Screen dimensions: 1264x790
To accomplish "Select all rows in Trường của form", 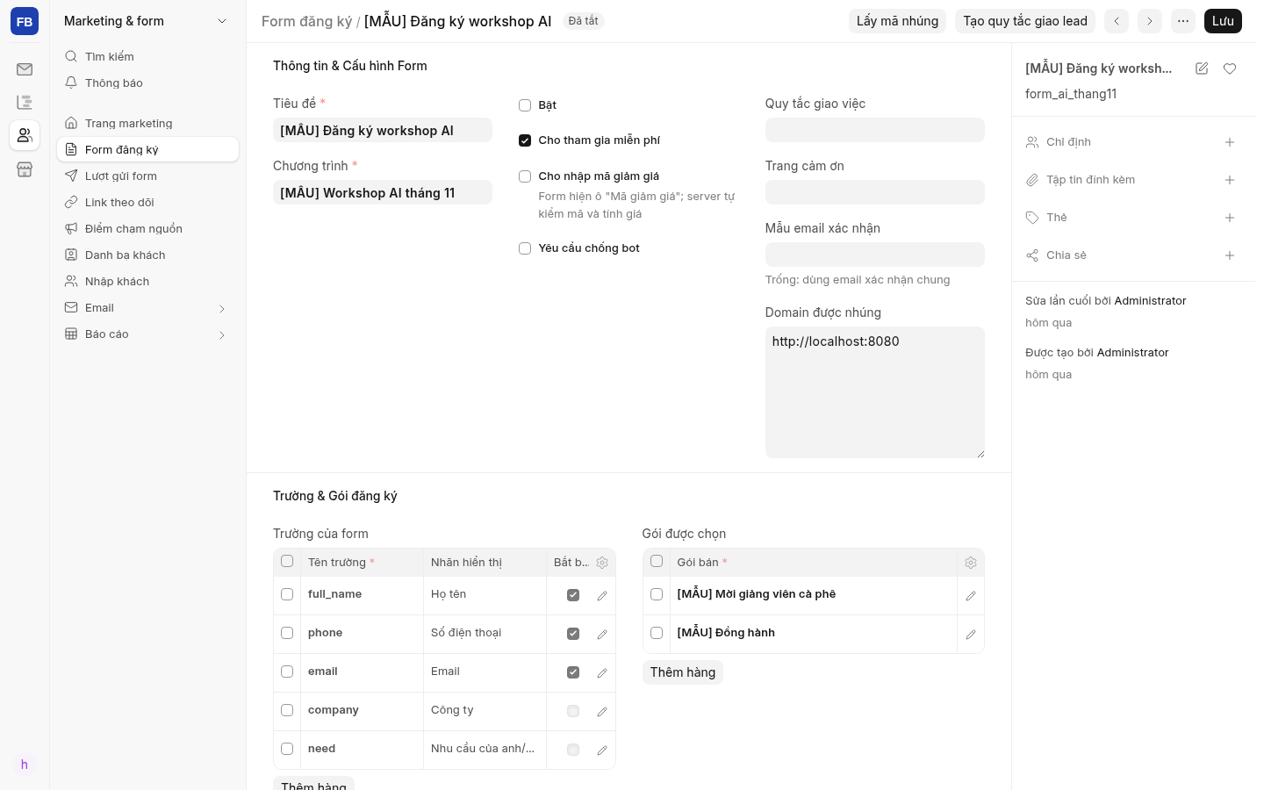I will tap(287, 561).
